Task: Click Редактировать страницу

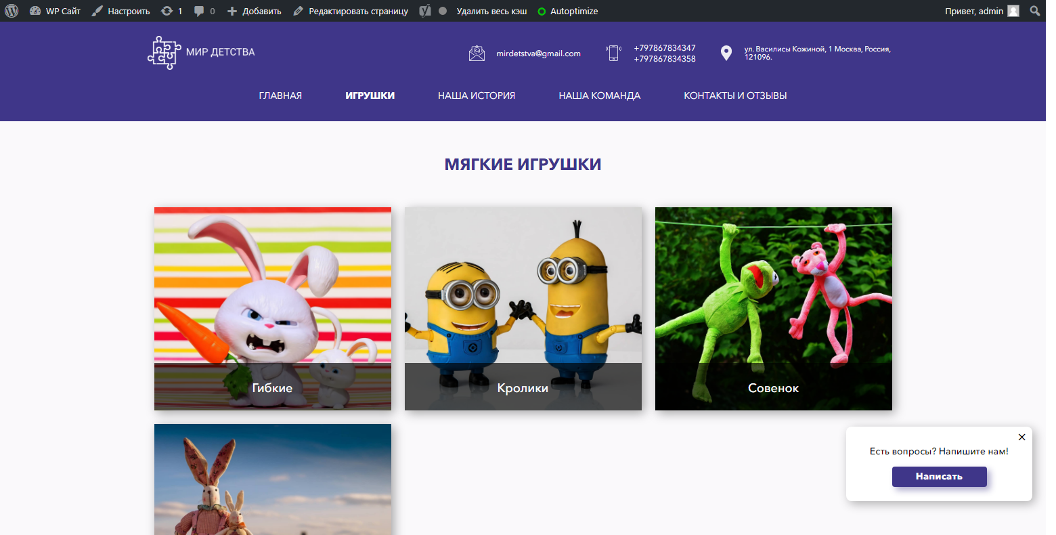Action: [x=351, y=11]
